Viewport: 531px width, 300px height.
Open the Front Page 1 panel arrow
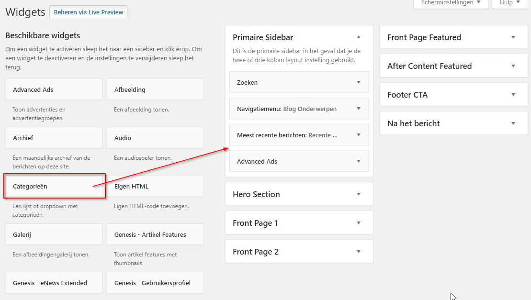358,223
